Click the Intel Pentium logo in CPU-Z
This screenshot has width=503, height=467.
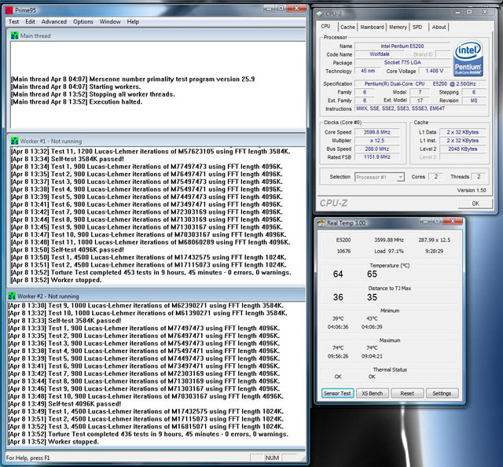[x=468, y=58]
